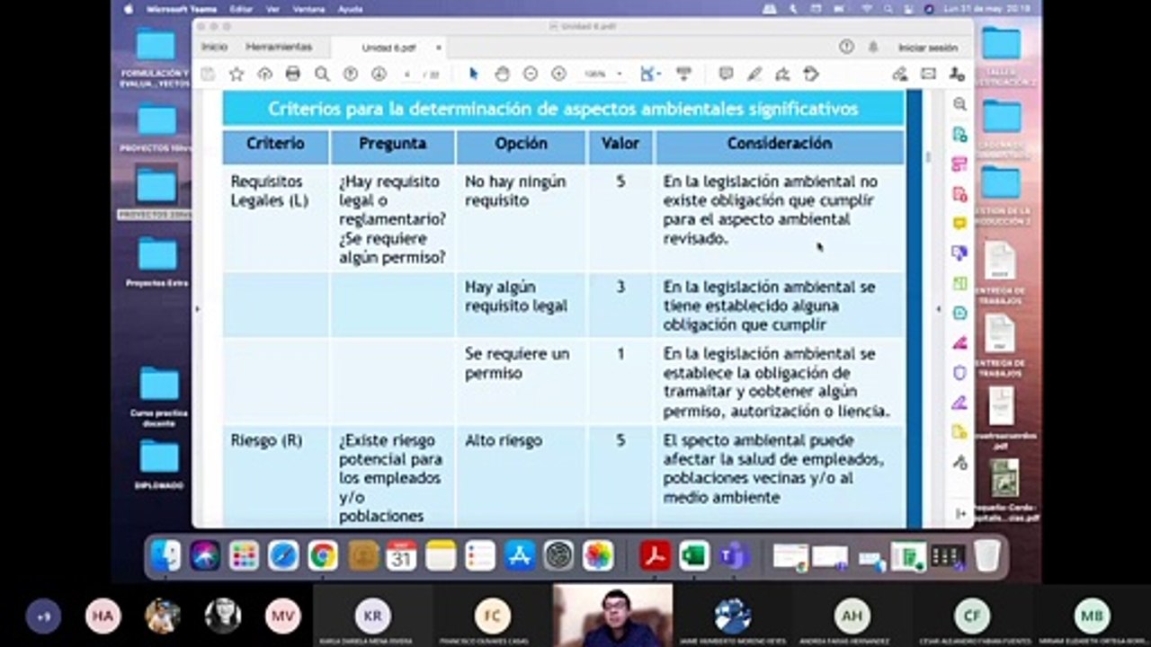Viewport: 1151px width, 647px height.
Task: Open Safari from the Dock
Action: point(283,556)
